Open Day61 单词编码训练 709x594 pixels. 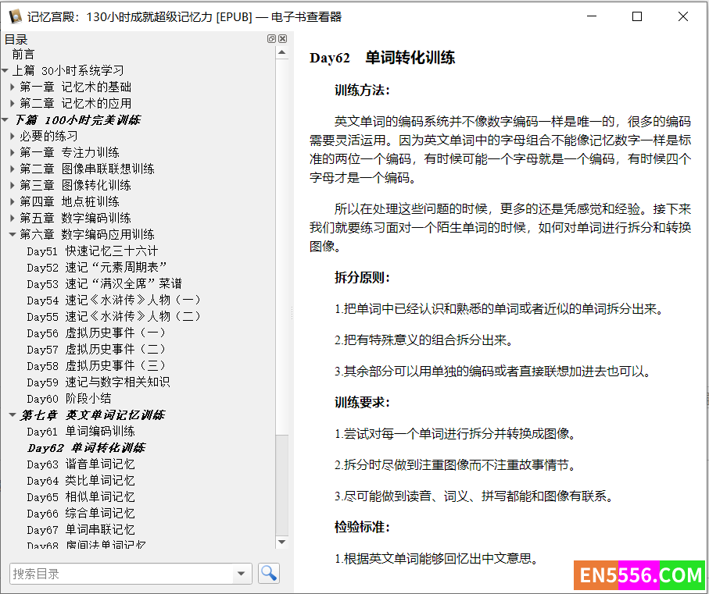[x=81, y=431]
